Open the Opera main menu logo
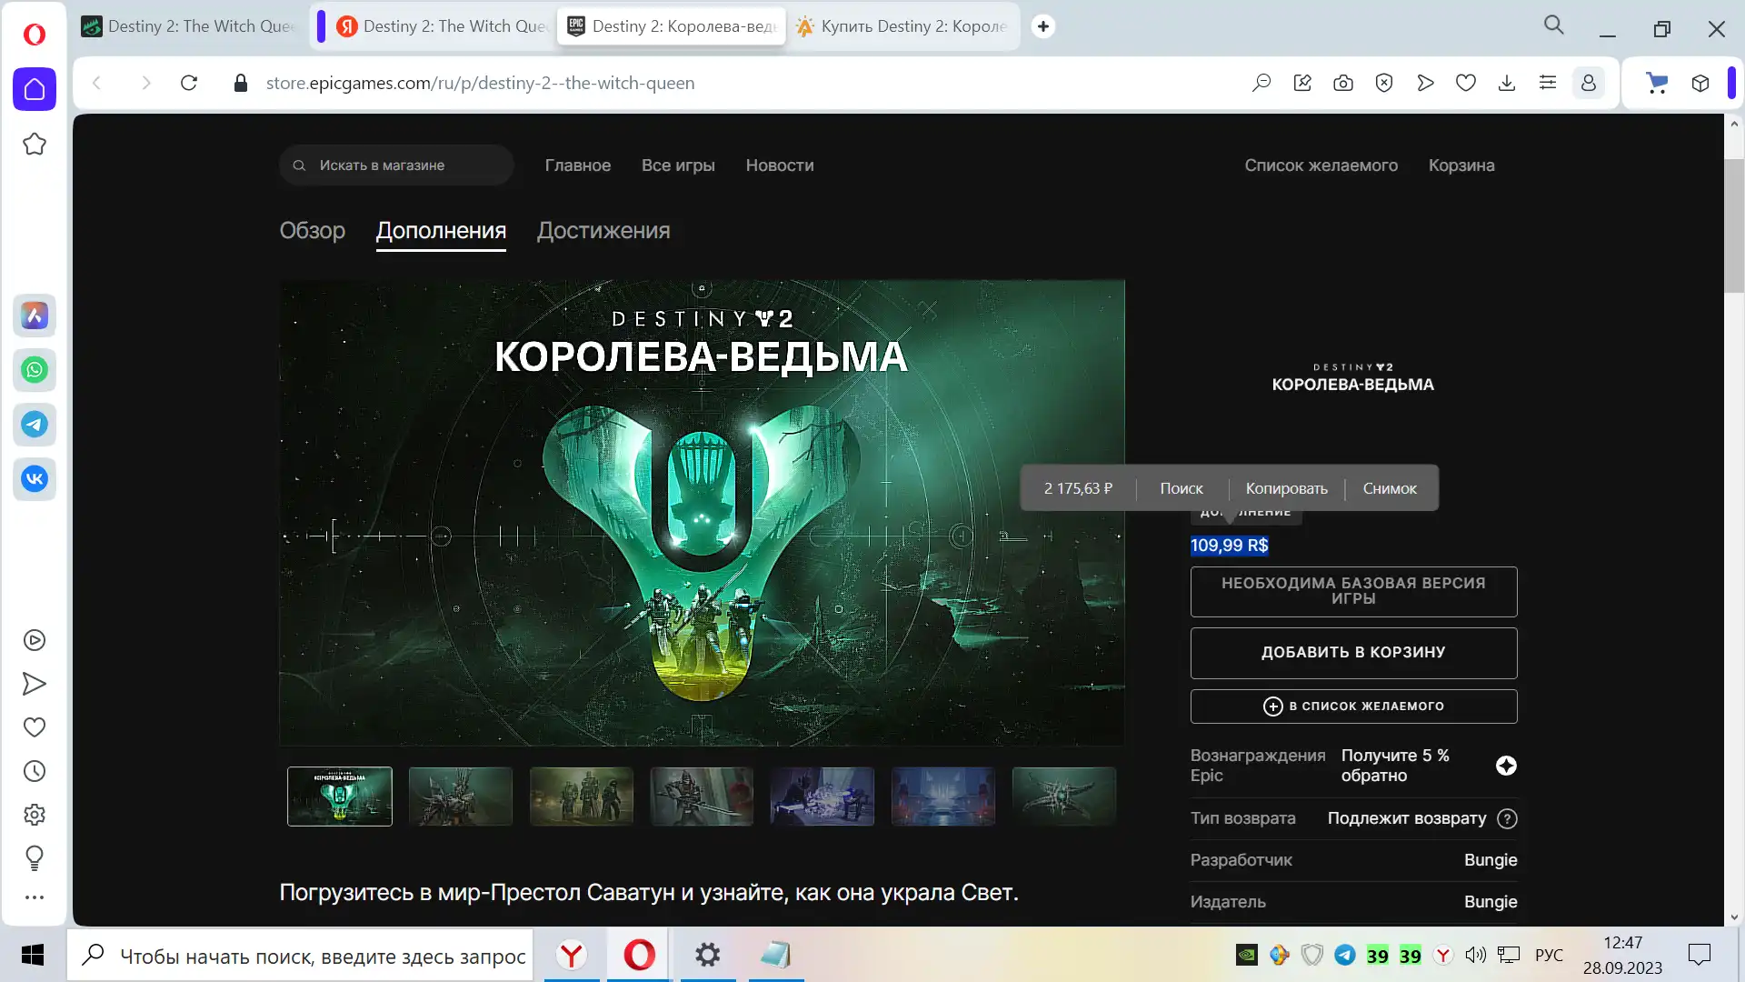This screenshot has height=982, width=1745. (x=35, y=35)
